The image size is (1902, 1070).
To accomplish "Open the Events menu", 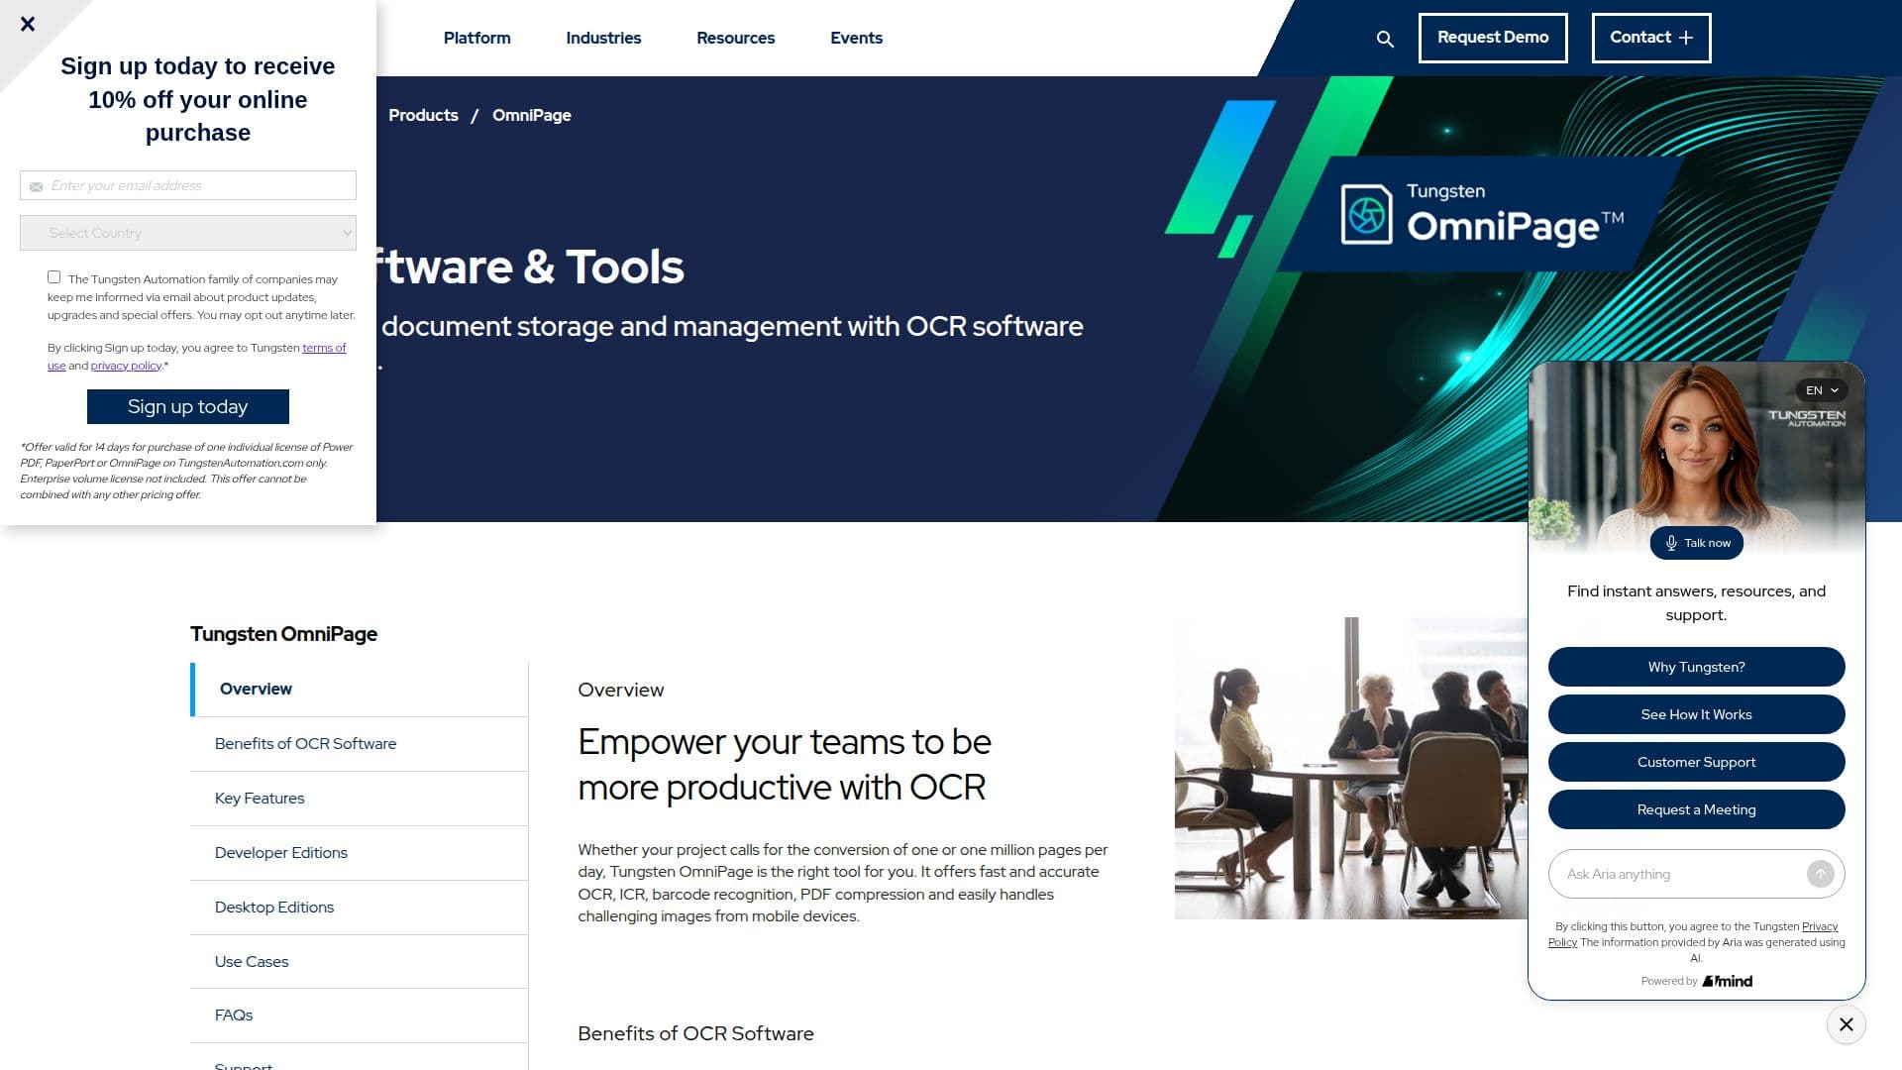I will point(856,38).
